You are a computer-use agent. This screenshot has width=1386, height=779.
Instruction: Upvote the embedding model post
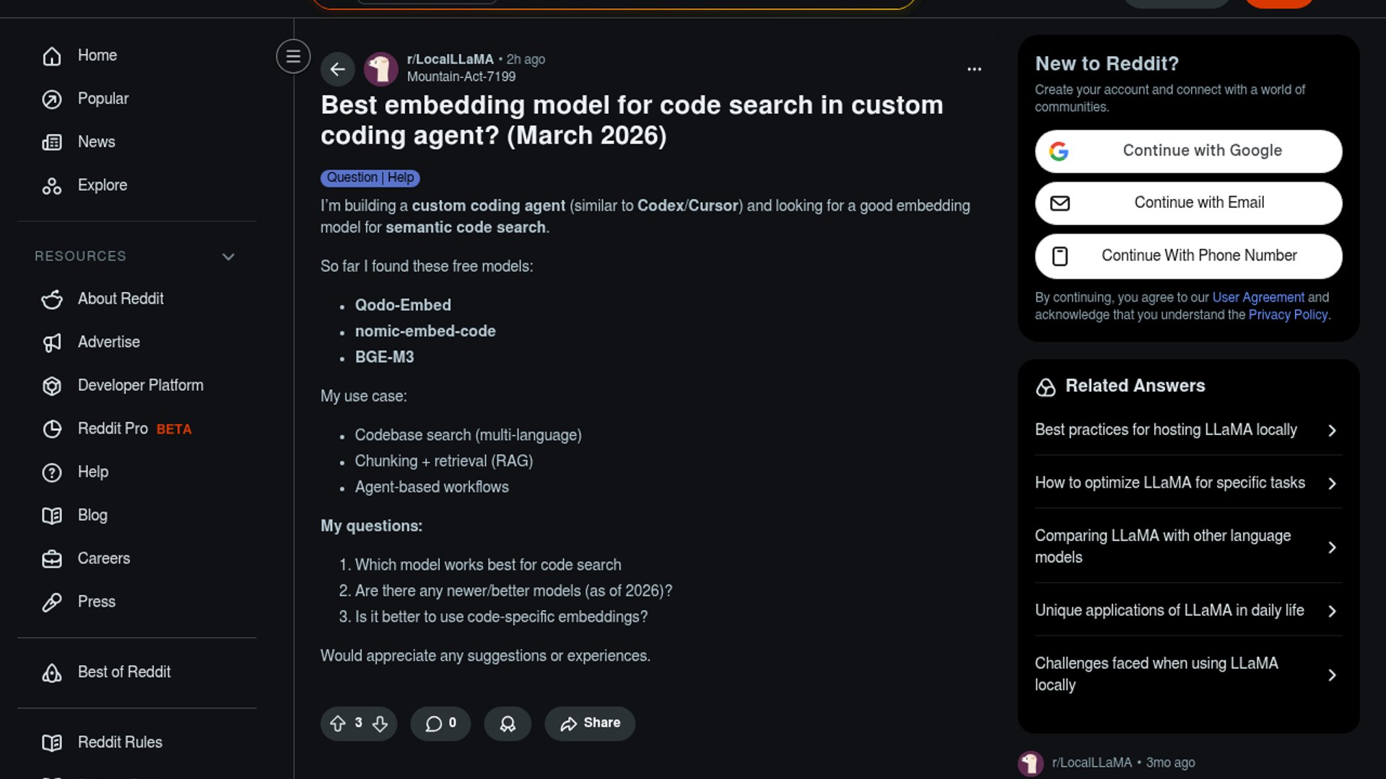point(337,723)
